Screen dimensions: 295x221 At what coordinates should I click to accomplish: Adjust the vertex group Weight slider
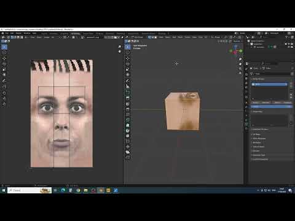coord(272,107)
